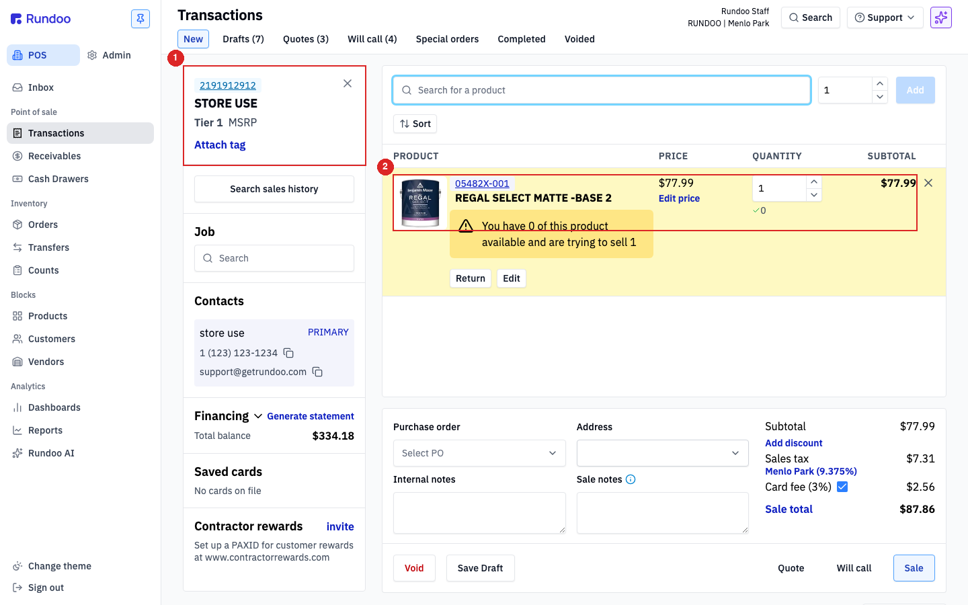
Task: Click the Return button for the product
Action: [x=471, y=278]
